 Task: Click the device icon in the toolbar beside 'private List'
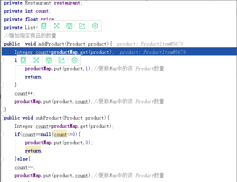point(44,26)
